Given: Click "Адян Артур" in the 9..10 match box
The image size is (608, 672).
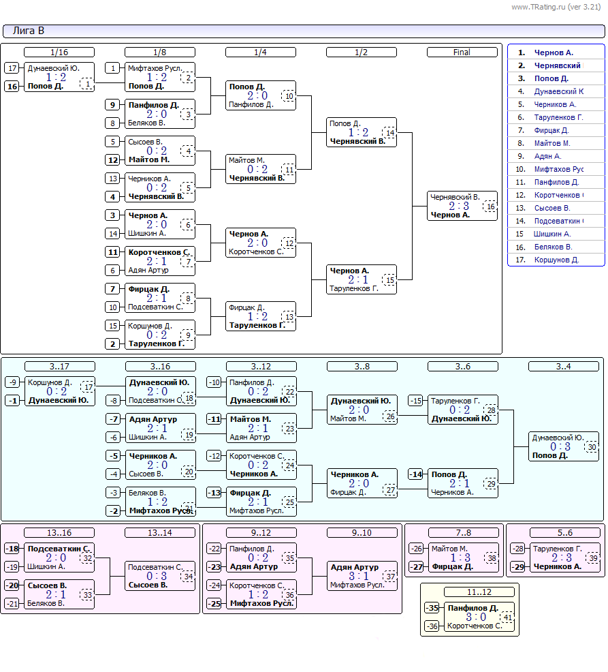Looking at the screenshot, I should (355, 568).
